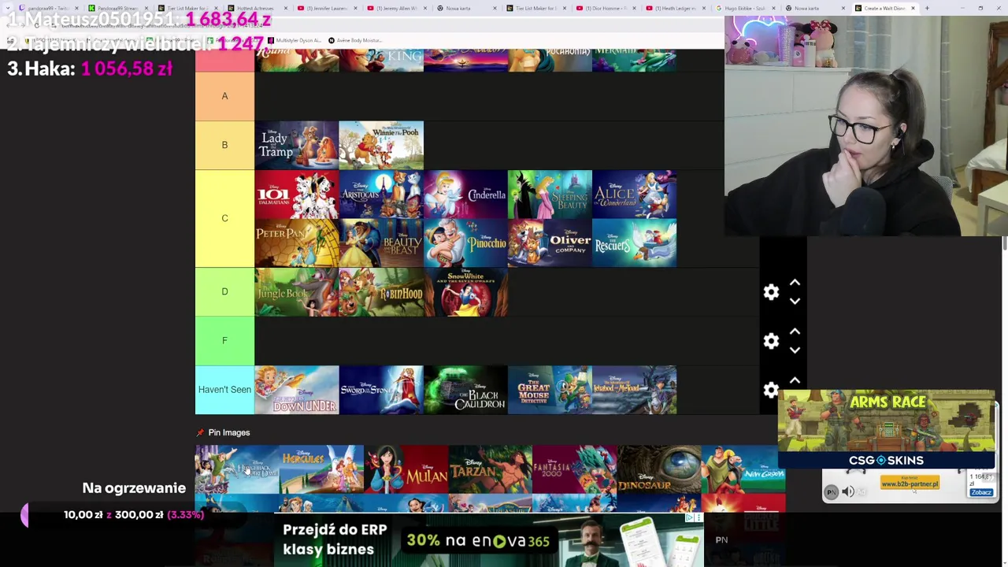This screenshot has width=1008, height=567.
Task: Select the Alice in Wonderland thumbnail
Action: pos(634,194)
